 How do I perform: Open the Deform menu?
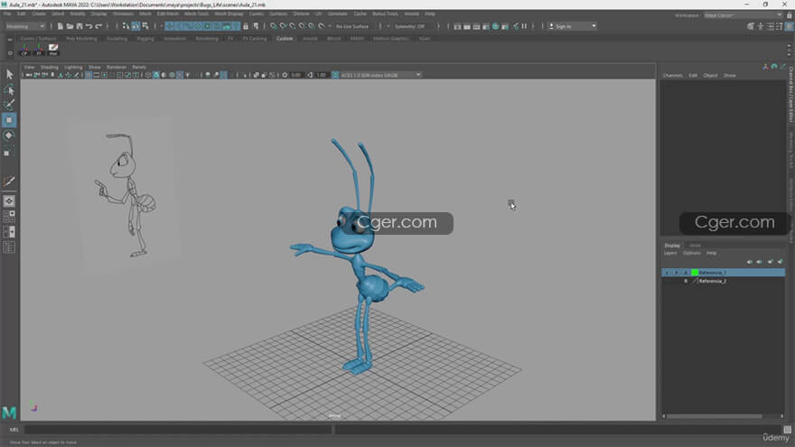pyautogui.click(x=301, y=14)
